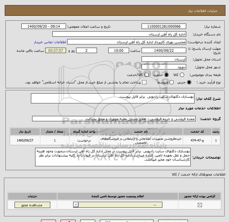Viewport: 229px width, 222px height.
Task: Click the need date cell 1400/09/27
Action: click(25, 140)
